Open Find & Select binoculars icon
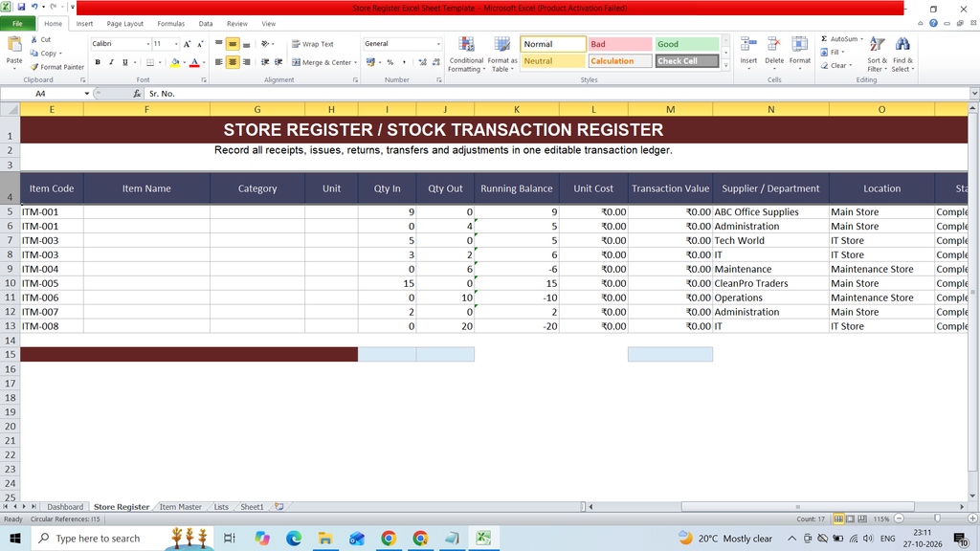Viewport: 980px width, 551px height. (x=902, y=45)
